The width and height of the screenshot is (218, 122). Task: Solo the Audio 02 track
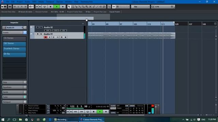click(x=41, y=27)
